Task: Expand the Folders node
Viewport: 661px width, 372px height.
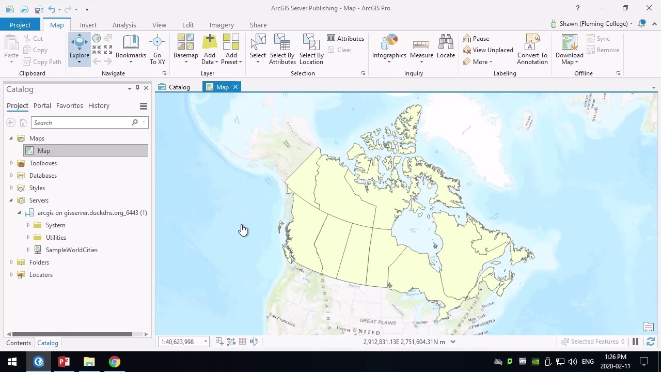Action: click(11, 262)
